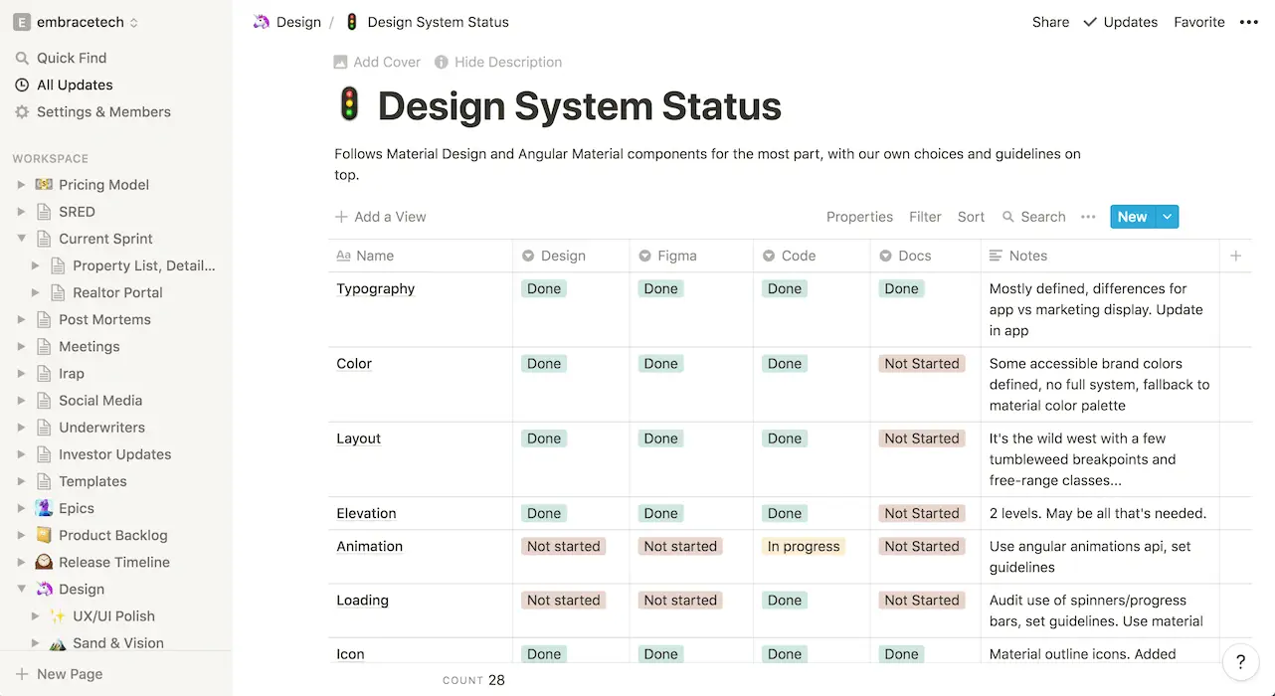Open help via the question mark icon

[1239, 662]
